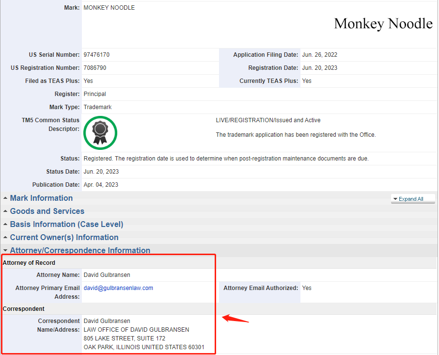The image size is (439, 355).
Task: Show the Current Owner(s) Information heading
Action: click(64, 238)
